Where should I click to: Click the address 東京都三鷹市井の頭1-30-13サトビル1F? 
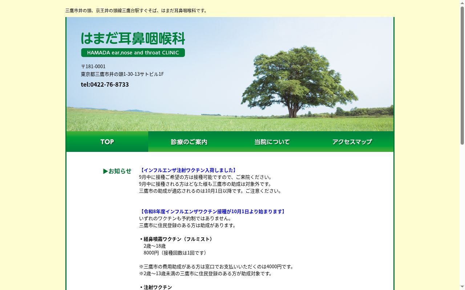pos(122,74)
